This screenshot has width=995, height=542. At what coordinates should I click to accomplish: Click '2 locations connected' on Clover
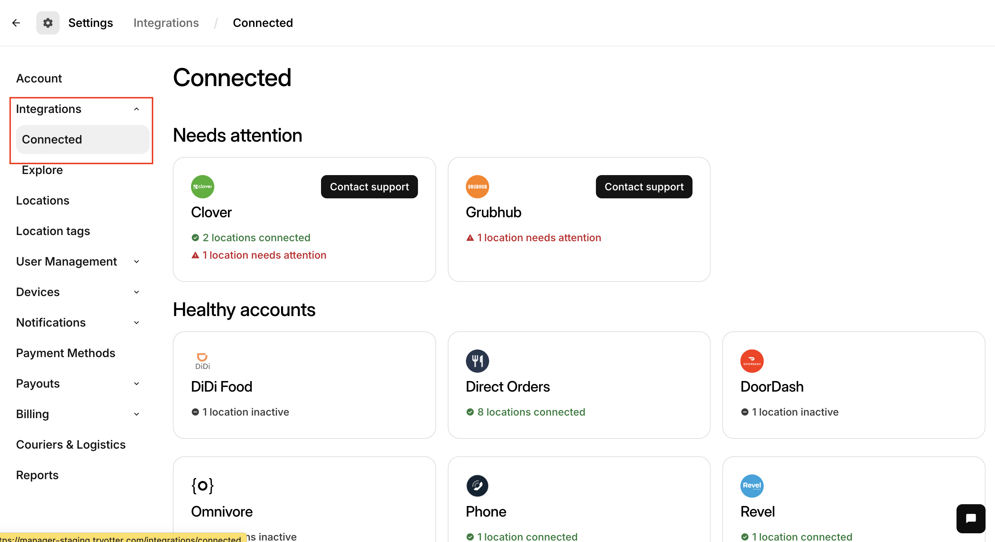(256, 238)
